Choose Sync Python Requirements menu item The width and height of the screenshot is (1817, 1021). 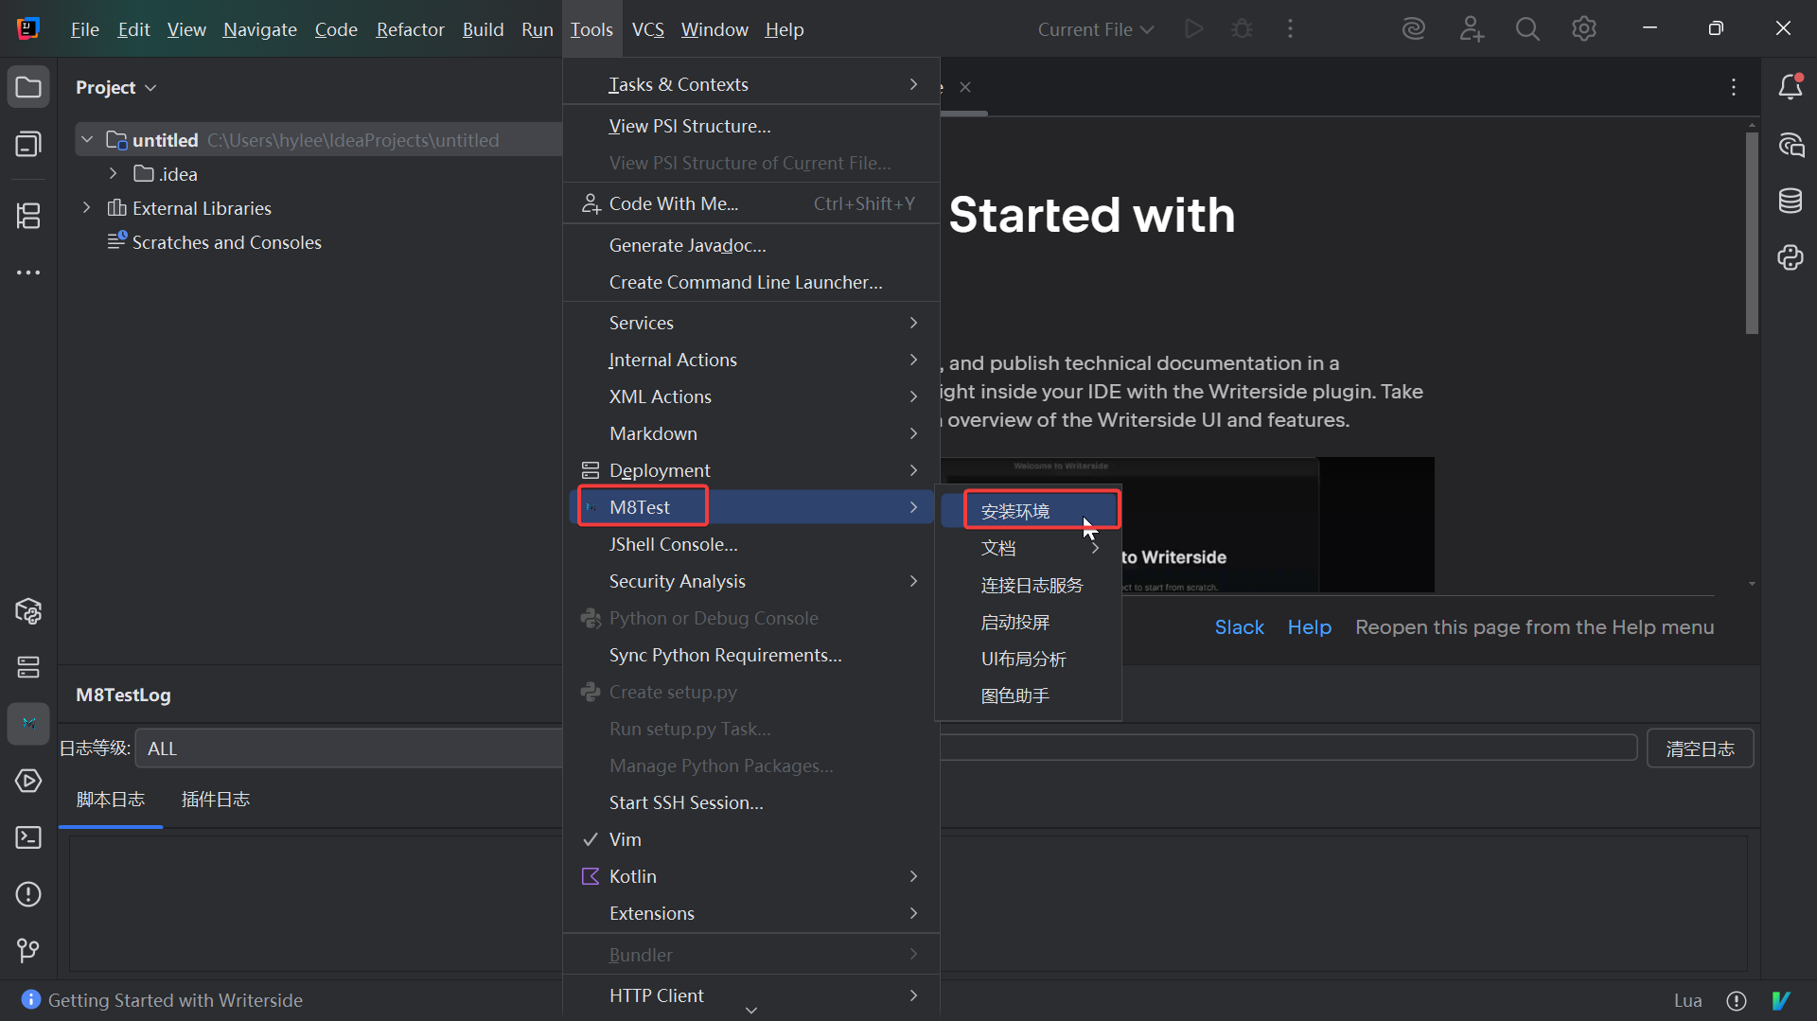[751, 655]
